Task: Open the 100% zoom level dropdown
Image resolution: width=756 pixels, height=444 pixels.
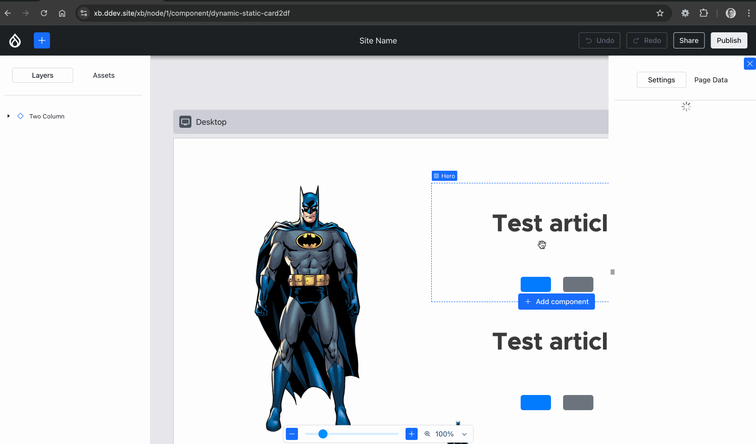Action: click(x=464, y=434)
